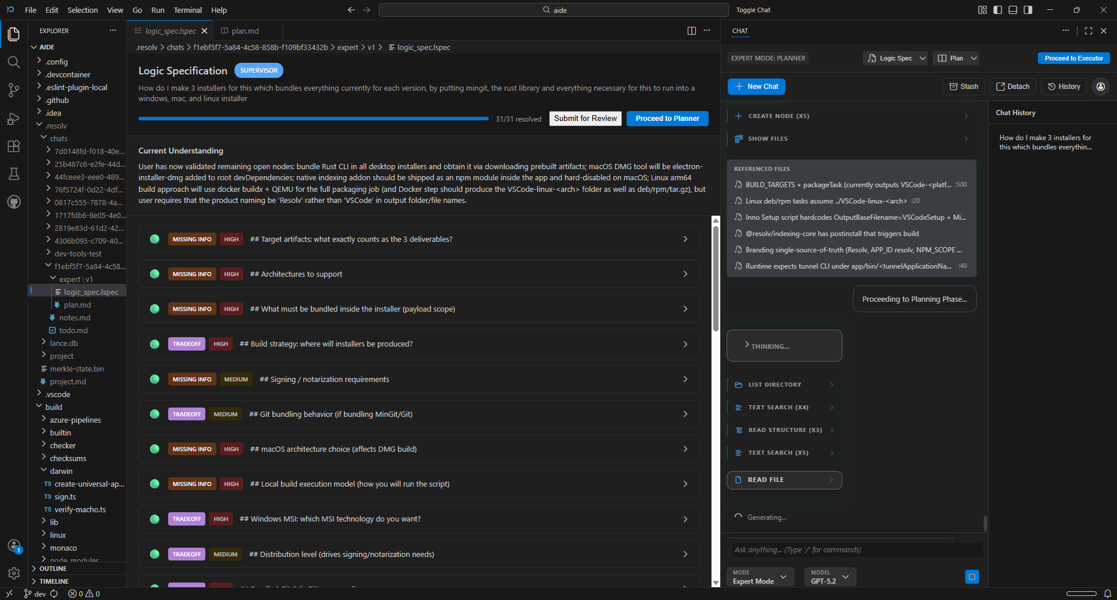The height and width of the screenshot is (600, 1117).
Task: Select the Testing flask icon
Action: point(13,174)
